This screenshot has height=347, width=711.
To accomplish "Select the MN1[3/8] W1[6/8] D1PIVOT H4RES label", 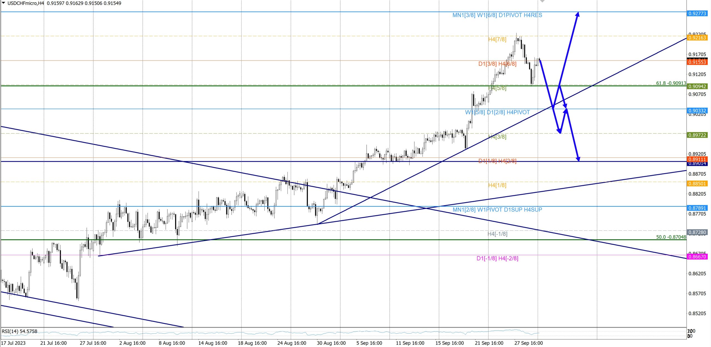I will [x=497, y=15].
